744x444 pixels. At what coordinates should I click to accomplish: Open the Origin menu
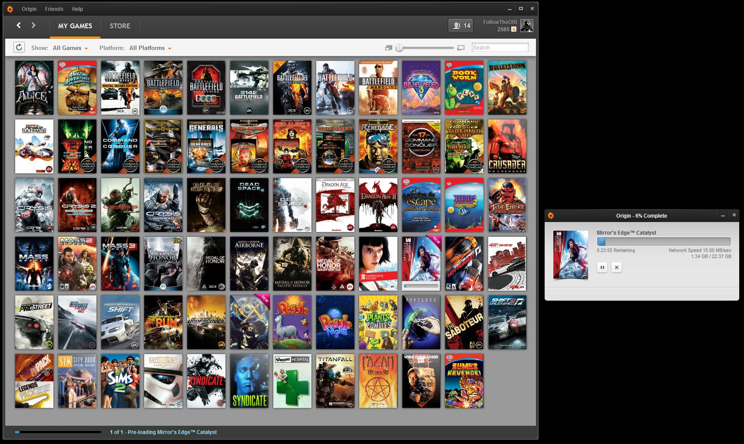[x=29, y=9]
